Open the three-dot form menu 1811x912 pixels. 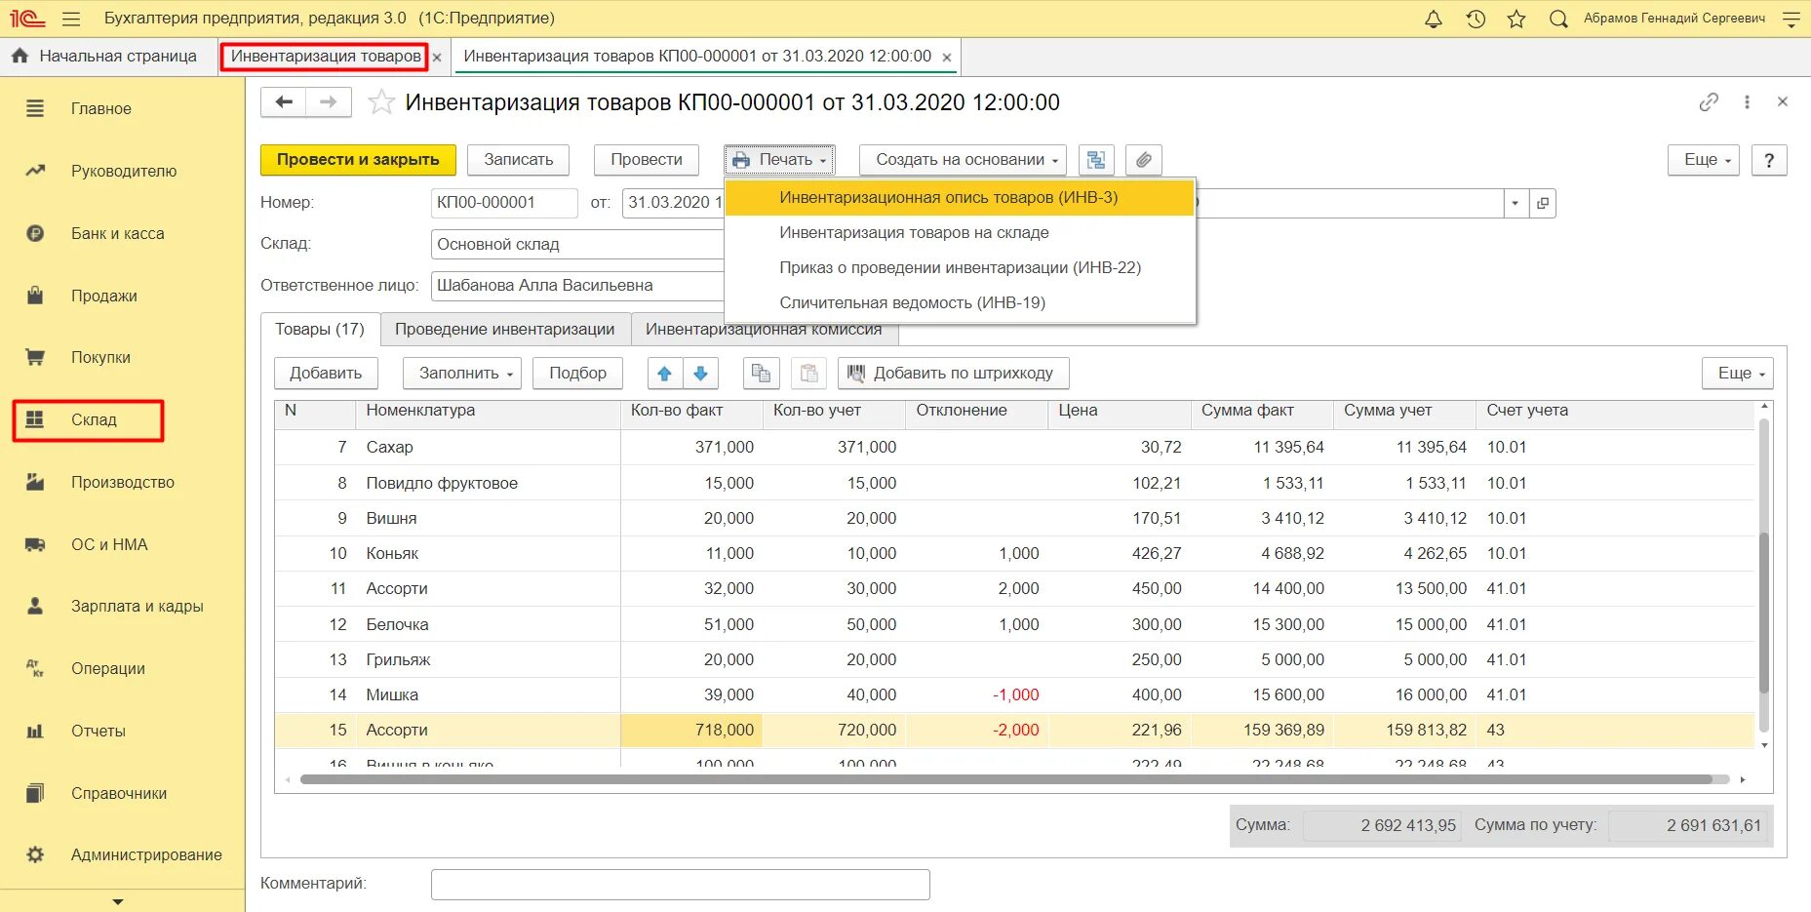coord(1747,101)
